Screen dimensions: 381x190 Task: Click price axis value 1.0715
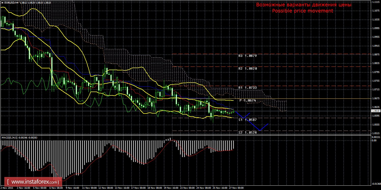coord(376,90)
